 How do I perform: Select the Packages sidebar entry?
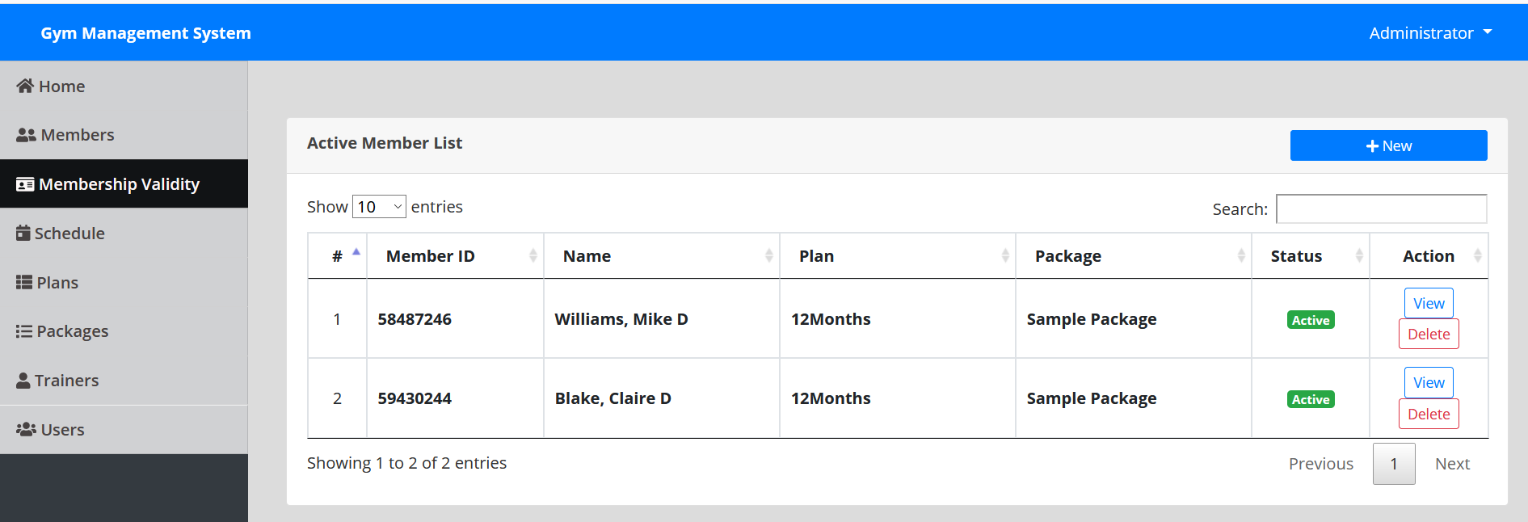pyautogui.click(x=71, y=330)
